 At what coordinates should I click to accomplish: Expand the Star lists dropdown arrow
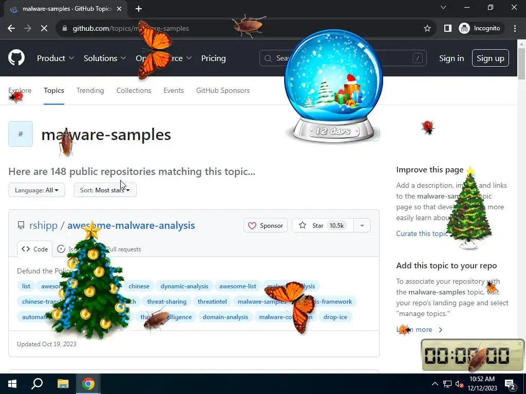[362, 226]
